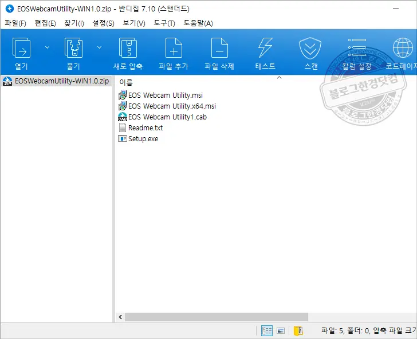417x339 pixels.
Task: Click the yellow archive folder icon in status bar
Action: (x=298, y=331)
